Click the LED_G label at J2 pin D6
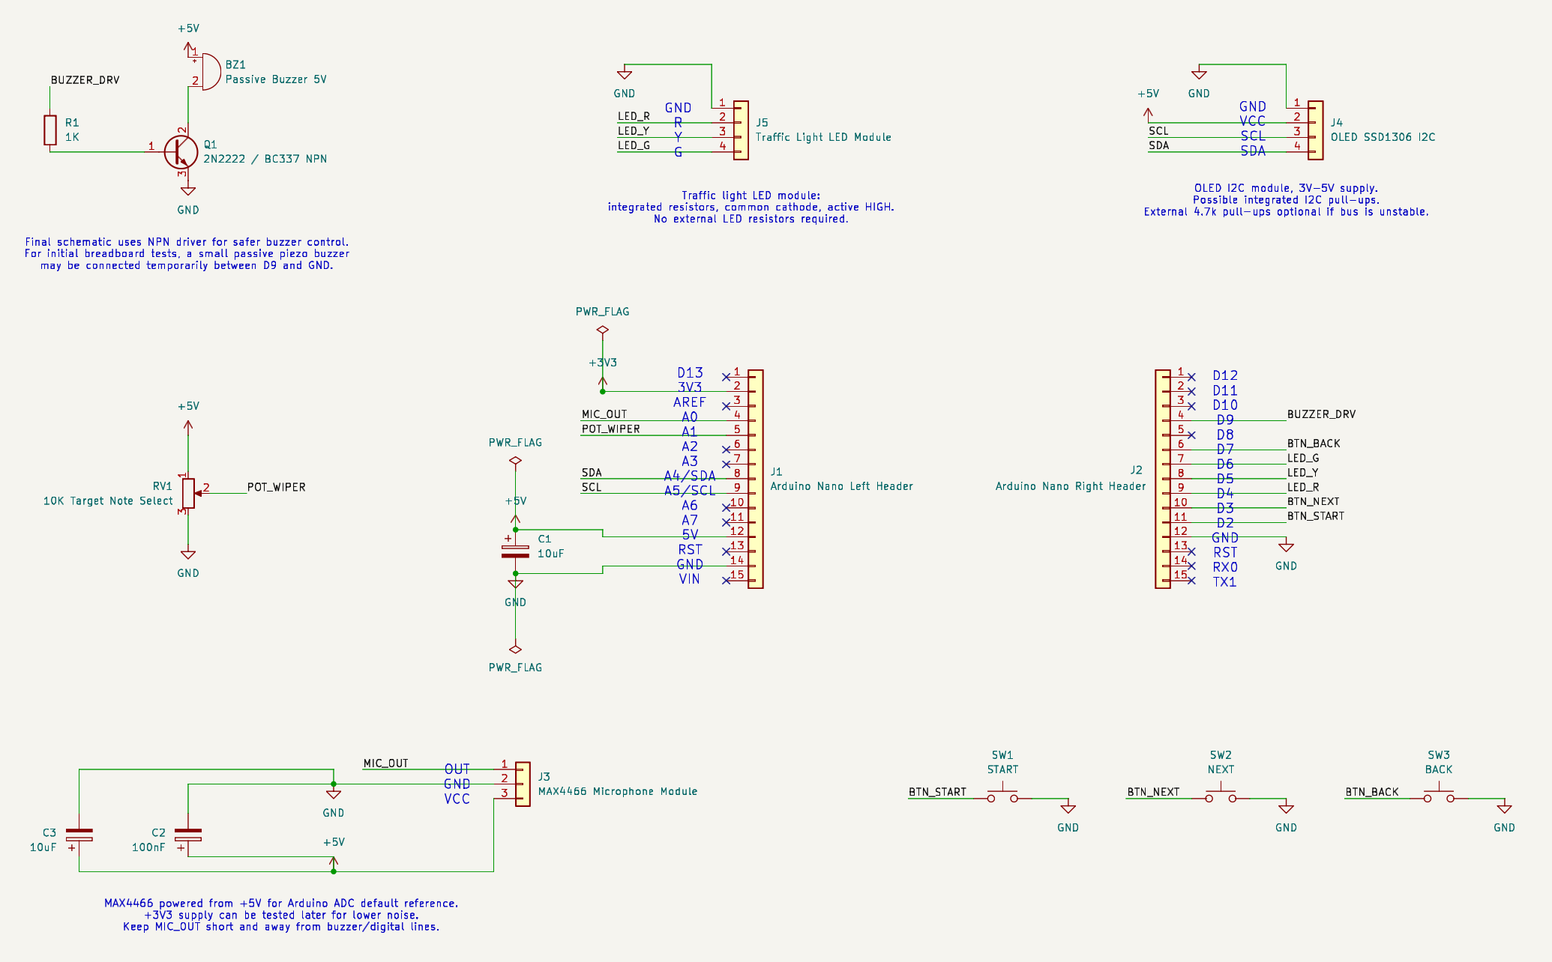1552x962 pixels. click(1303, 459)
